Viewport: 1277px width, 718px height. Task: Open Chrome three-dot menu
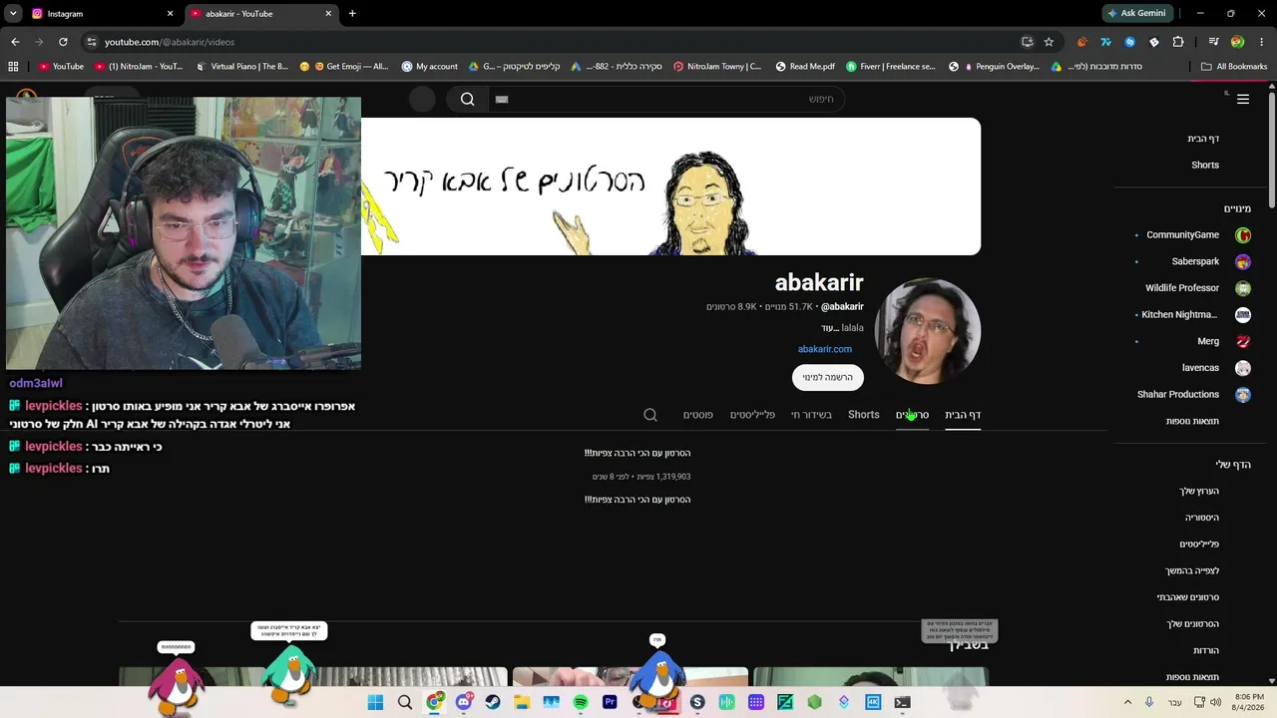point(1262,42)
